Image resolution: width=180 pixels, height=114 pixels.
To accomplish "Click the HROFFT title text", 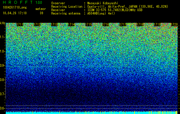I will (18, 2).
